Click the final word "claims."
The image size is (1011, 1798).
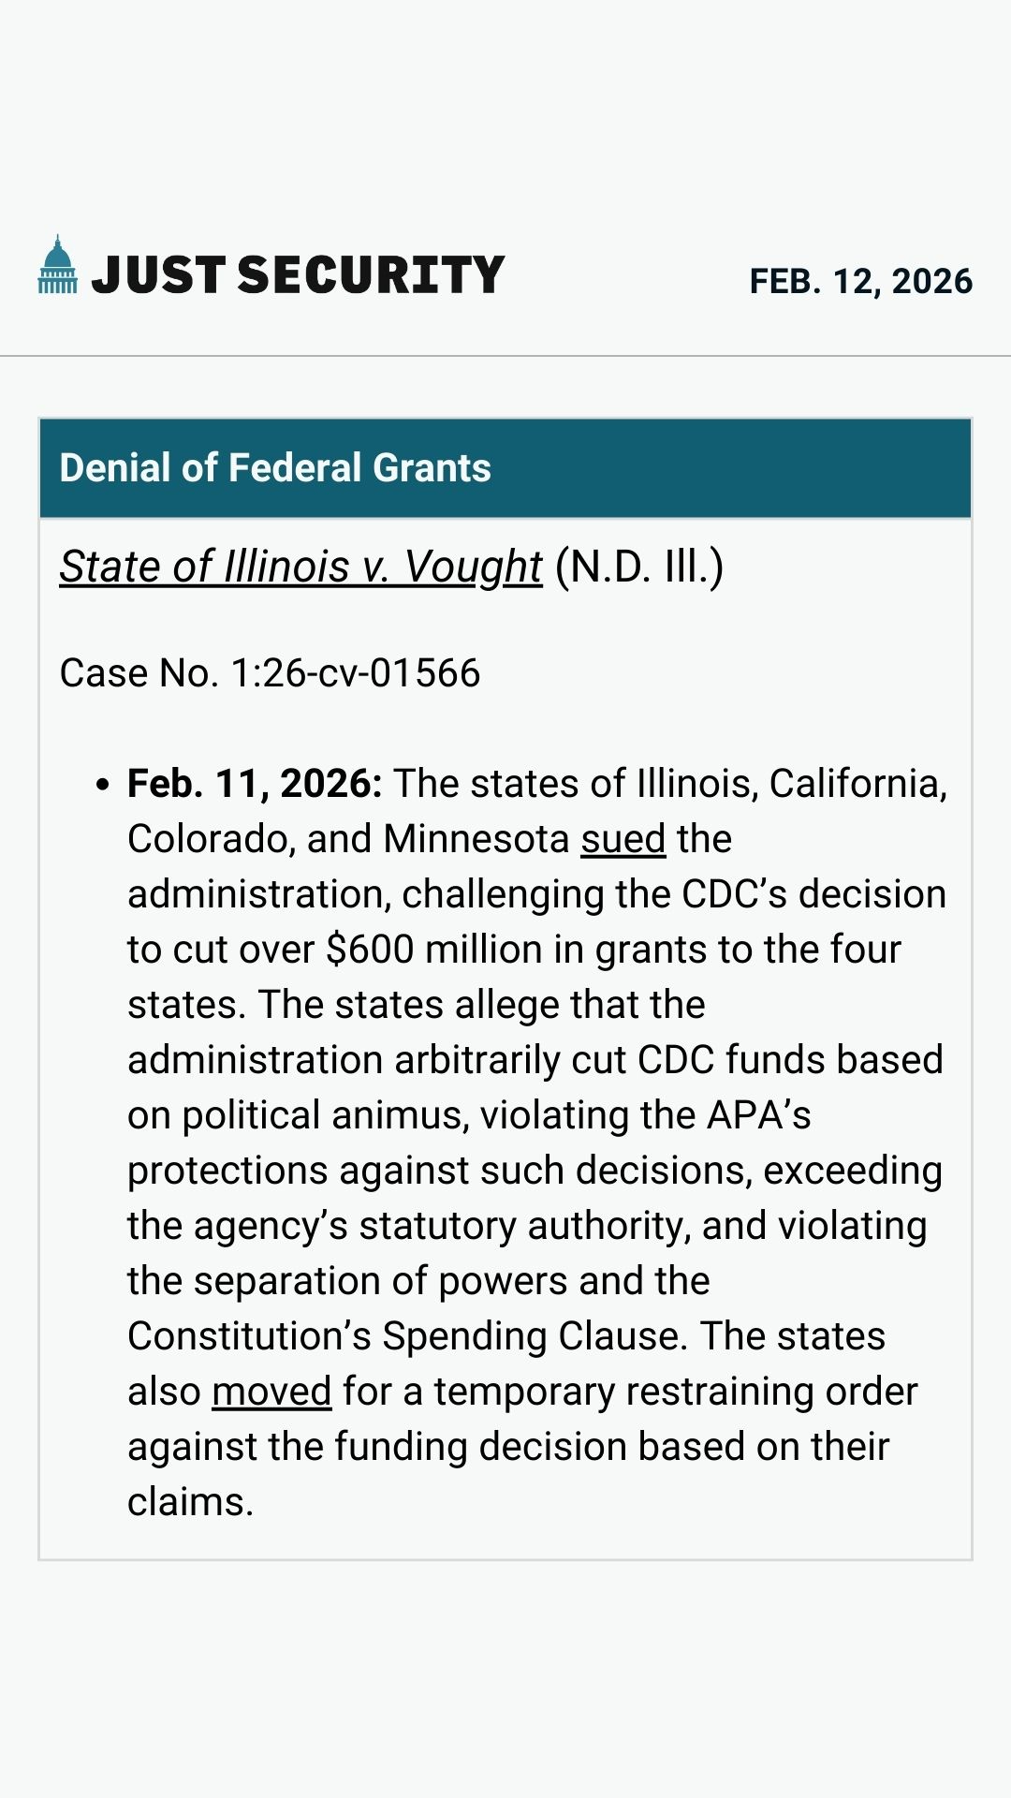(x=190, y=1502)
